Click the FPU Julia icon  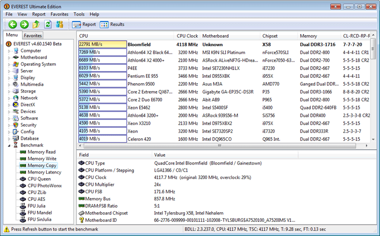click(23, 206)
